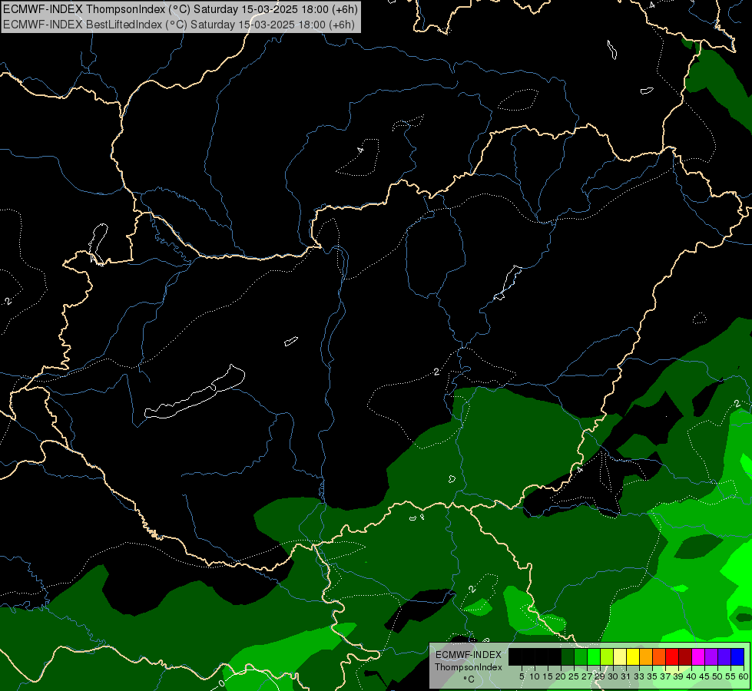Image resolution: width=752 pixels, height=691 pixels.
Task: Click the legend tick label 33
Action: (639, 676)
